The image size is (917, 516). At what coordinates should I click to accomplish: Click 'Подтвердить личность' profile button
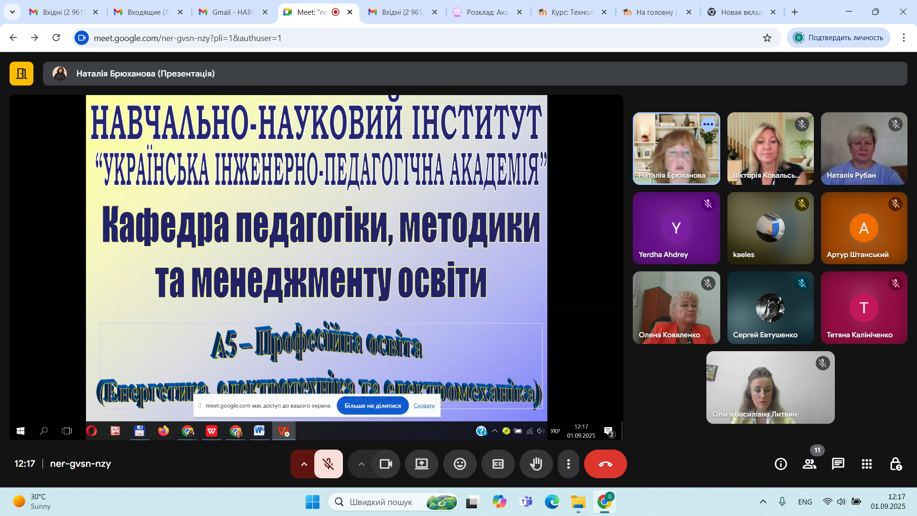click(838, 38)
